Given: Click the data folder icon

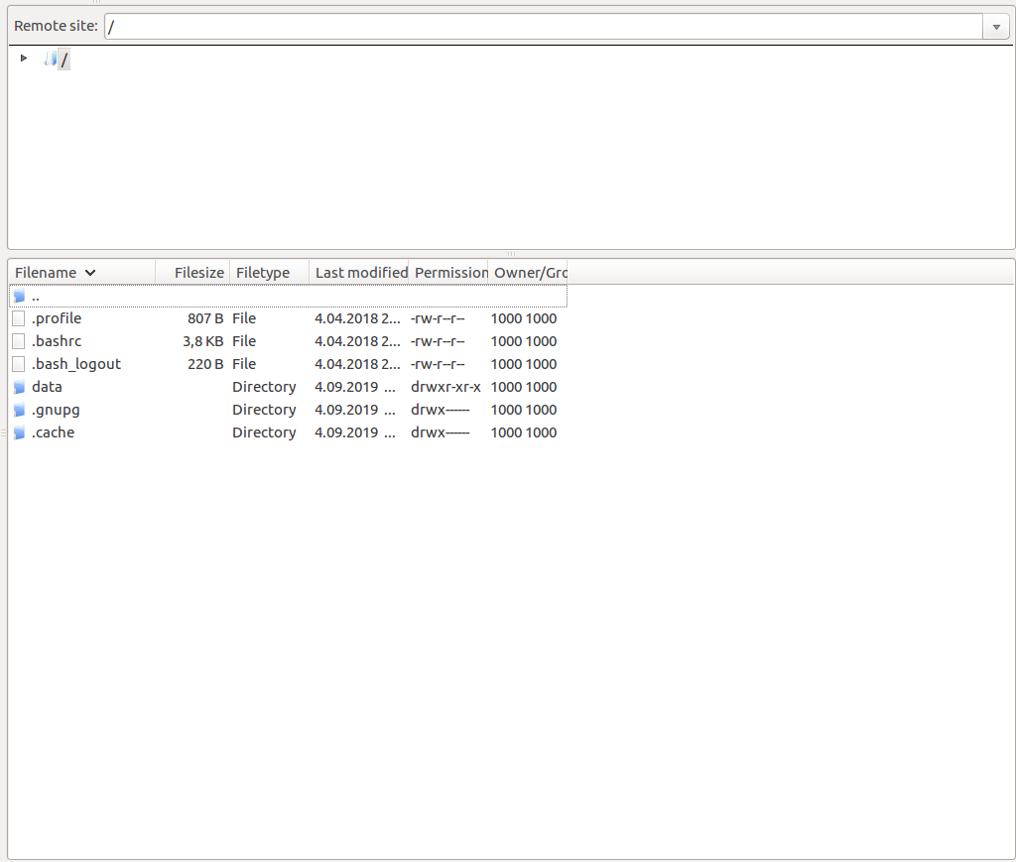Looking at the screenshot, I should (x=20, y=387).
